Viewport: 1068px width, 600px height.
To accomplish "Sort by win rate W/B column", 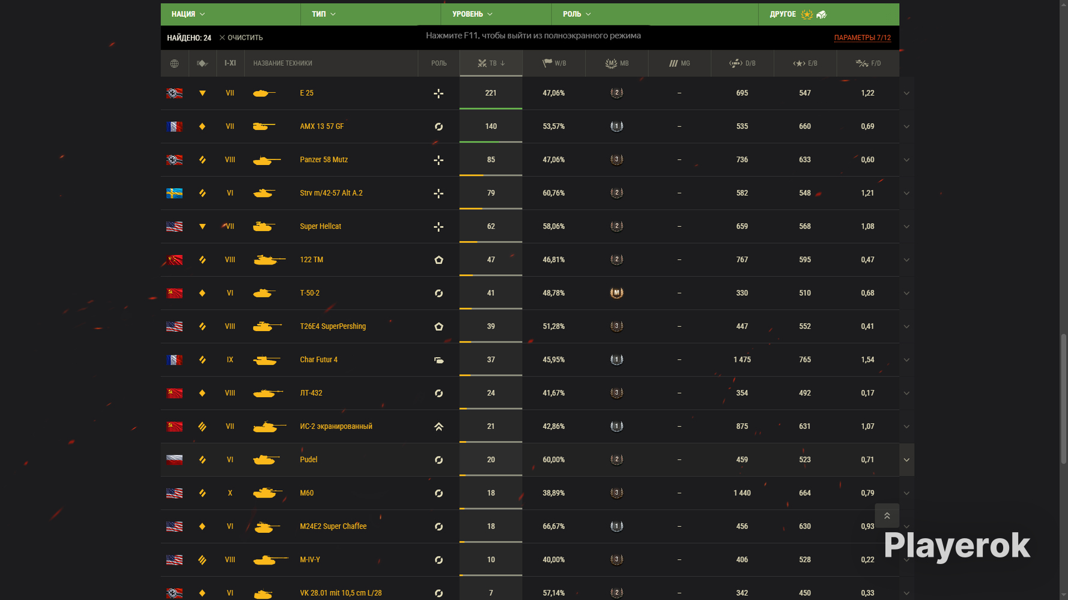I will 554,63.
